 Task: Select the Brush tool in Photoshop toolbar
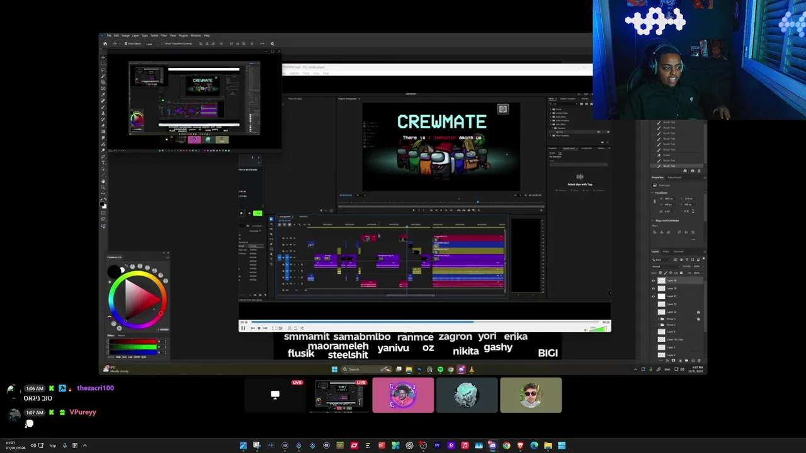point(103,106)
